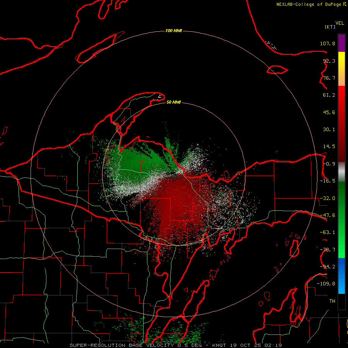Click the blue segment of color bar
Screen dimensions: 348x348
[x=341, y=276]
